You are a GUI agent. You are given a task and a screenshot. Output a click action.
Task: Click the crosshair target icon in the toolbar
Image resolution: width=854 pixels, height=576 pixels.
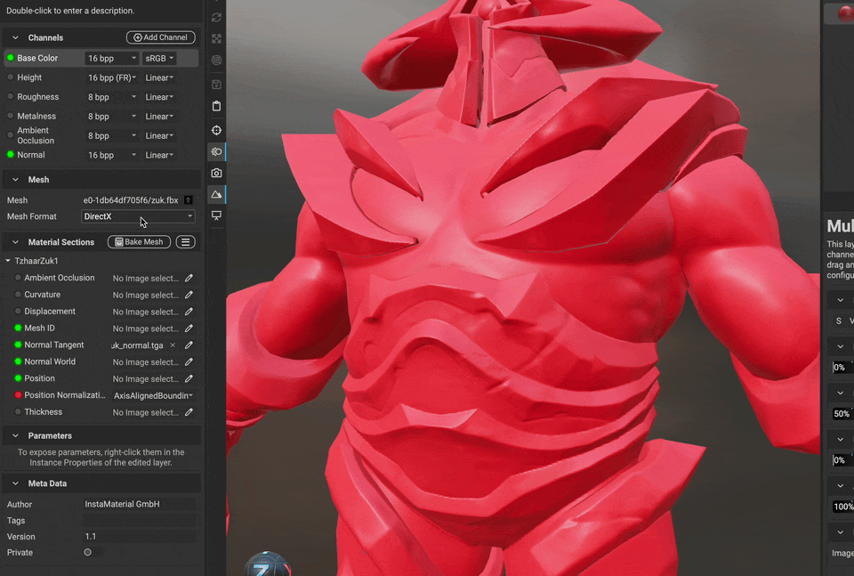point(216,130)
